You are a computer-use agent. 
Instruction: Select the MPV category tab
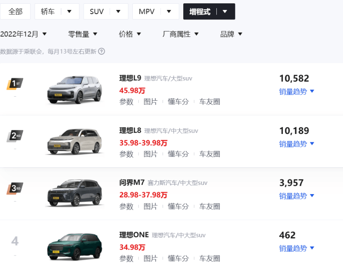(146, 11)
